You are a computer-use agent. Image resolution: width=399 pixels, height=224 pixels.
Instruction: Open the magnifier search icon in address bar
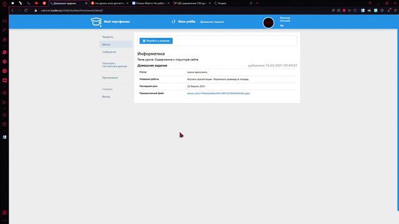click(333, 11)
